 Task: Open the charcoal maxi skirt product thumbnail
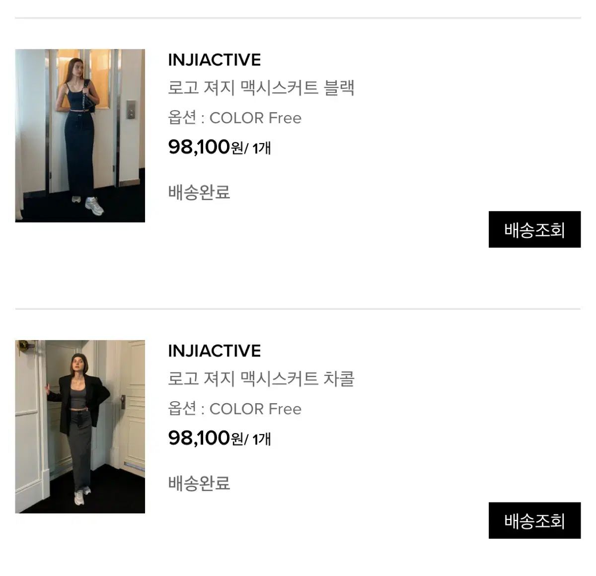coord(80,427)
